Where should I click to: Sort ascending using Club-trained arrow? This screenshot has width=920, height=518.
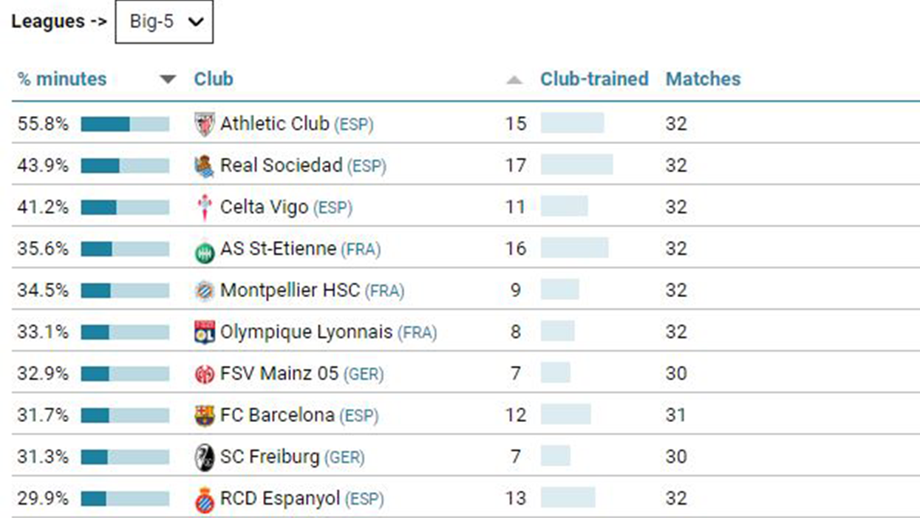[x=514, y=80]
